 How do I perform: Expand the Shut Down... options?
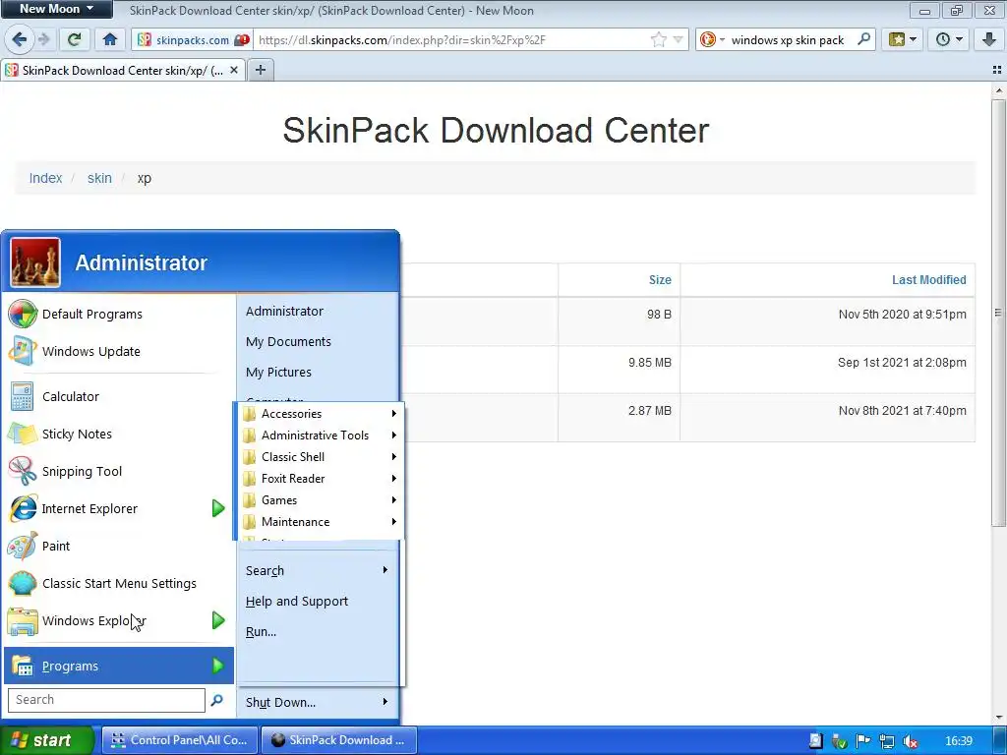click(x=318, y=702)
